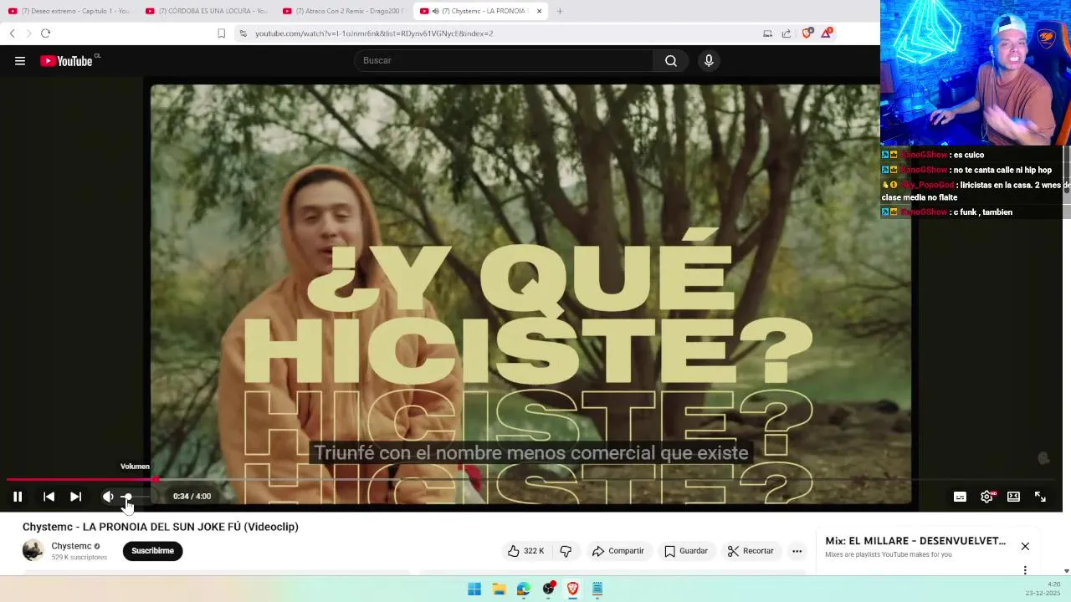
Task: Open the Chystemc channel avatar
Action: pos(33,550)
